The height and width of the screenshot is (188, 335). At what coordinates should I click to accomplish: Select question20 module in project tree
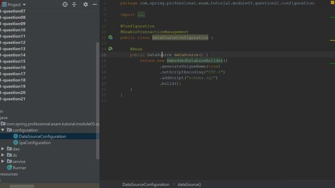coord(13,92)
